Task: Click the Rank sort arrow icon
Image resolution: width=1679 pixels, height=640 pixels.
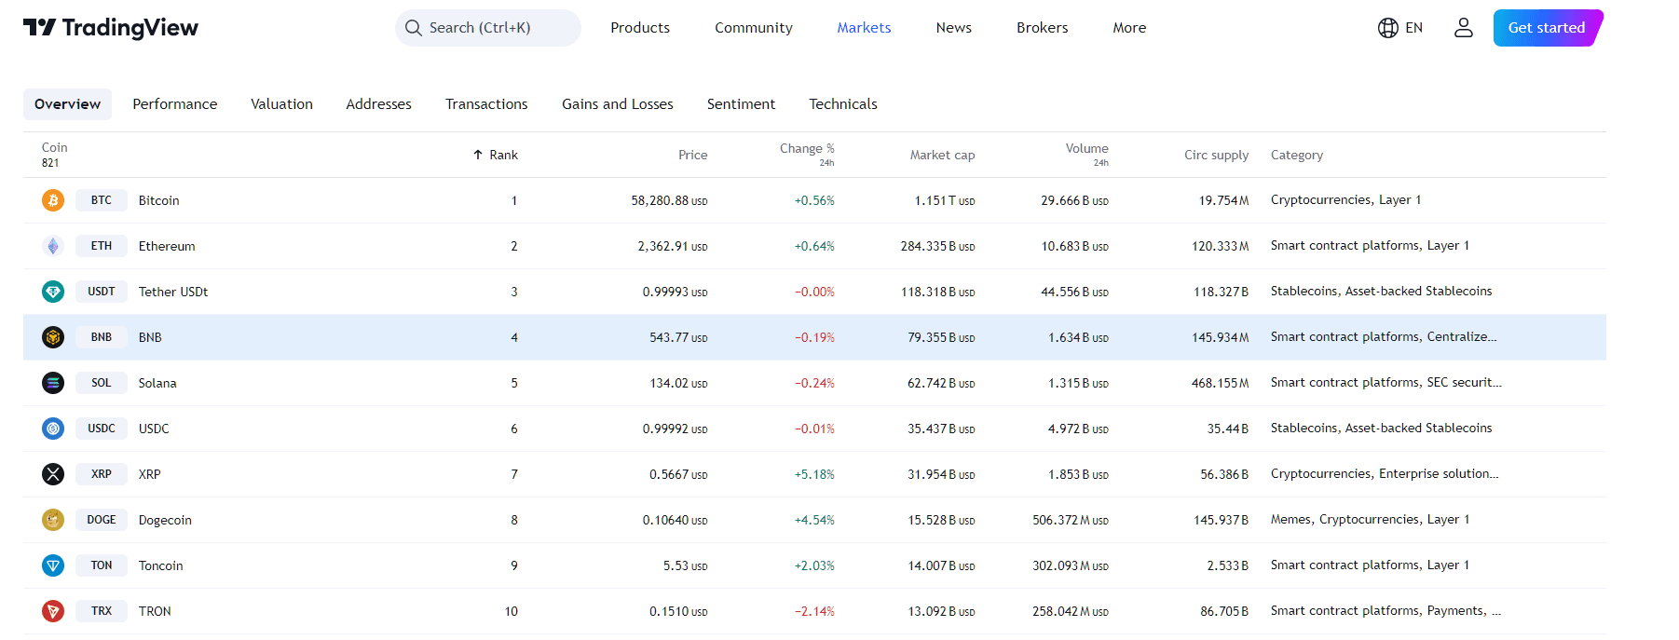Action: point(478,155)
